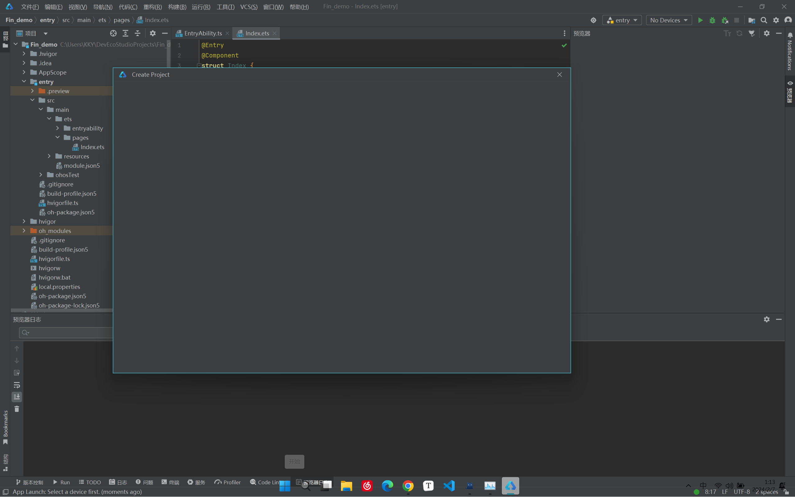Image resolution: width=795 pixels, height=497 pixels.
Task: Click the 2 spaces indent status item
Action: [x=766, y=492]
